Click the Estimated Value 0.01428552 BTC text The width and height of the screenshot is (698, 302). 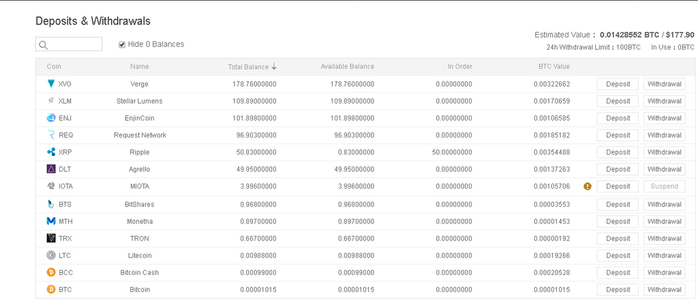[629, 35]
